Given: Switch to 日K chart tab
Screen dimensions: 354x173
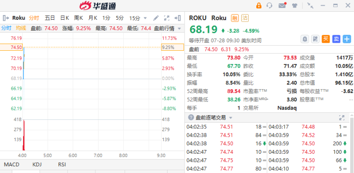Looking at the screenshot, I should tap(65, 18).
